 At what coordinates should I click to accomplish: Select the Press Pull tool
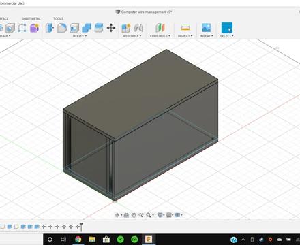point(49,28)
